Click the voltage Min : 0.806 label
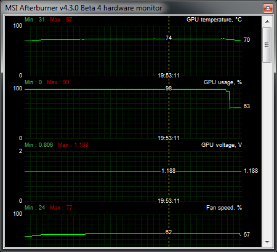This screenshot has height=252, width=277. click(x=39, y=145)
